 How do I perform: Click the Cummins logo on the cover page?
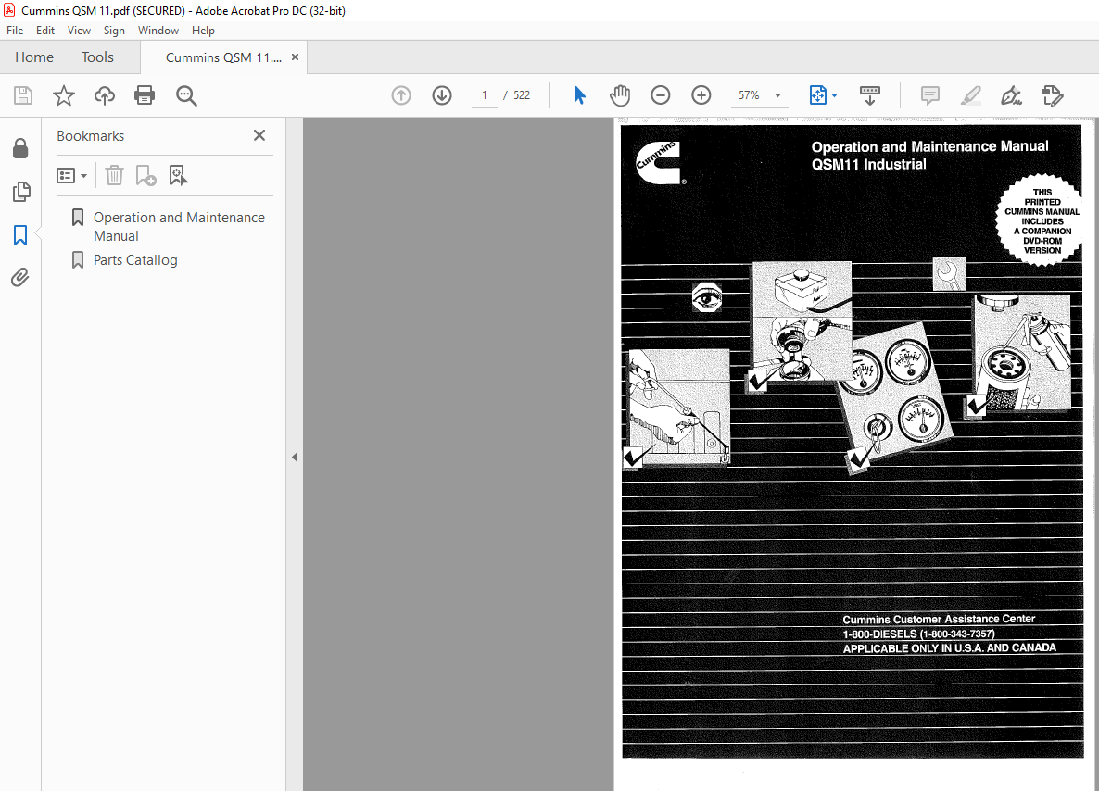(661, 162)
